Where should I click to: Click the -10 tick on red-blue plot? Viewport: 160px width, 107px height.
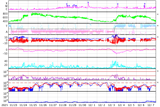[x=5, y=43]
